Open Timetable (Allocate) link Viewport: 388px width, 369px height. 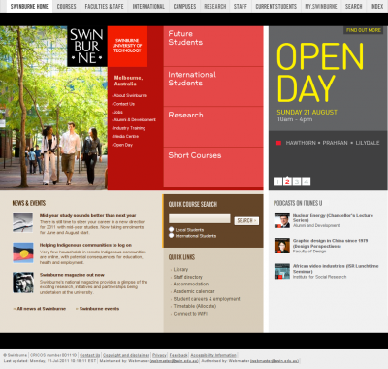click(195, 306)
